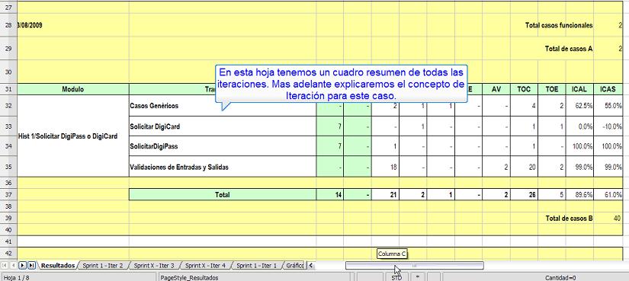Open the Gráfico sheet tab
This screenshot has width=629, height=281.
295,265
